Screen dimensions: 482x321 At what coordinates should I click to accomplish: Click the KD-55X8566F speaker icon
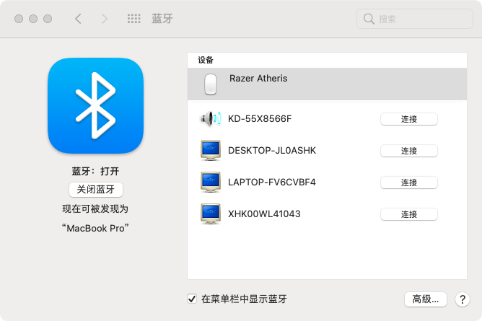pyautogui.click(x=211, y=118)
